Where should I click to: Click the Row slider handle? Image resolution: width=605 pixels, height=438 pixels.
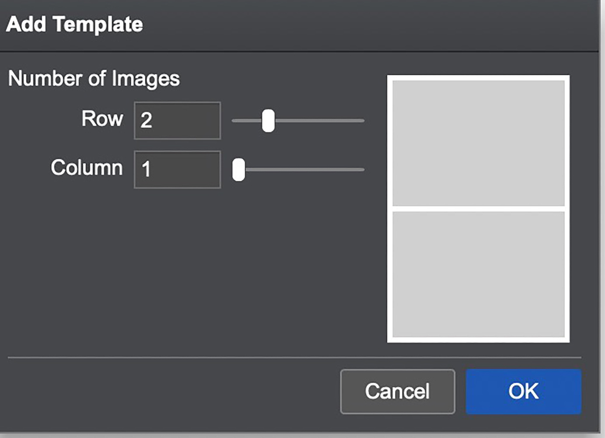coord(268,121)
